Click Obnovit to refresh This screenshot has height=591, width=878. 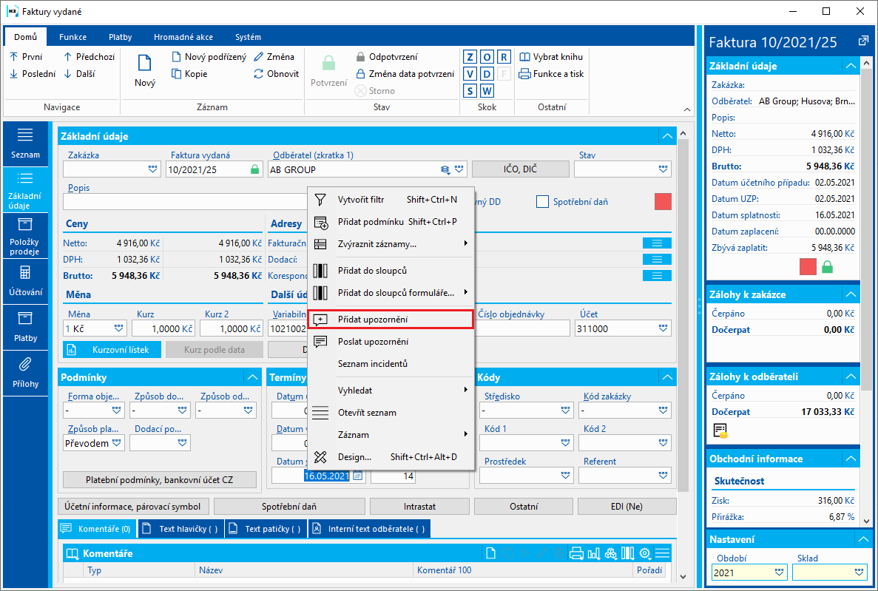[276, 73]
